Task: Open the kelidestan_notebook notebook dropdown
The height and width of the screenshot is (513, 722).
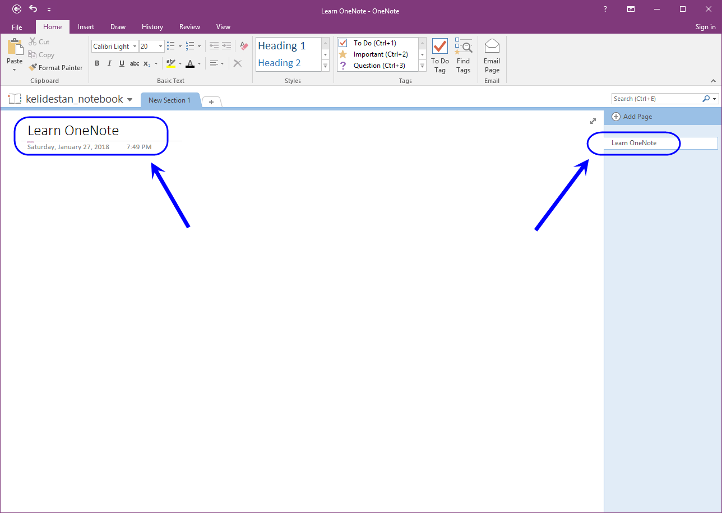Action: [x=130, y=100]
